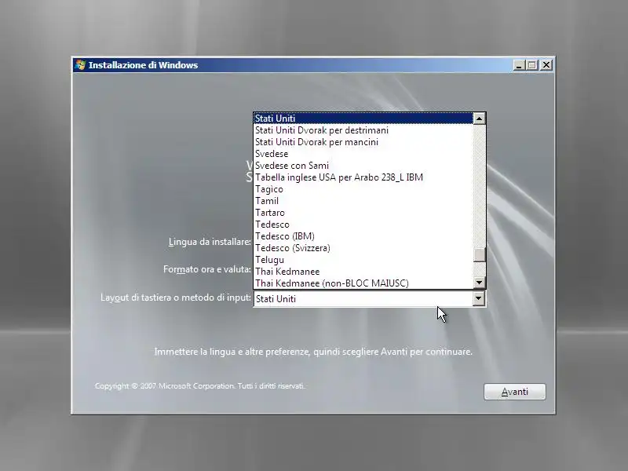Screen dimensions: 628x471
Task: Click the "Formato ora e valuta:" label
Action: (207, 269)
